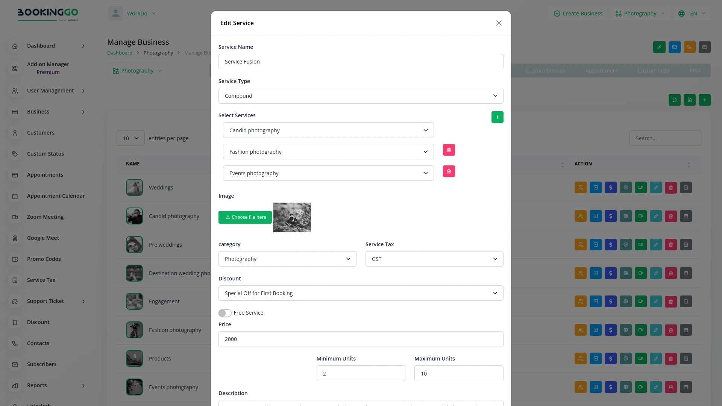
Task: Change entries per page from 10
Action: (130, 138)
